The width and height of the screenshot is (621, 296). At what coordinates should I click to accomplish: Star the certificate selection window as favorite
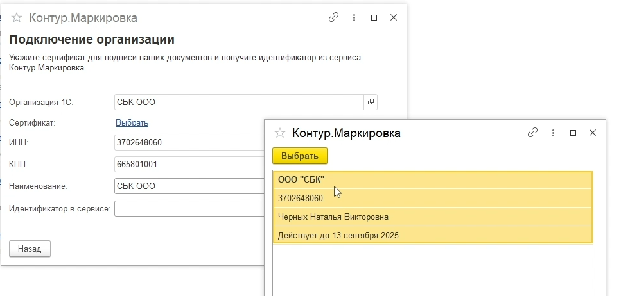(280, 133)
